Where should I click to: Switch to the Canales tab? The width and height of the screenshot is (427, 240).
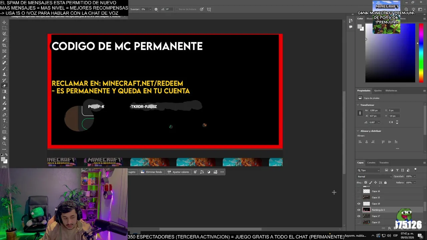(371, 163)
